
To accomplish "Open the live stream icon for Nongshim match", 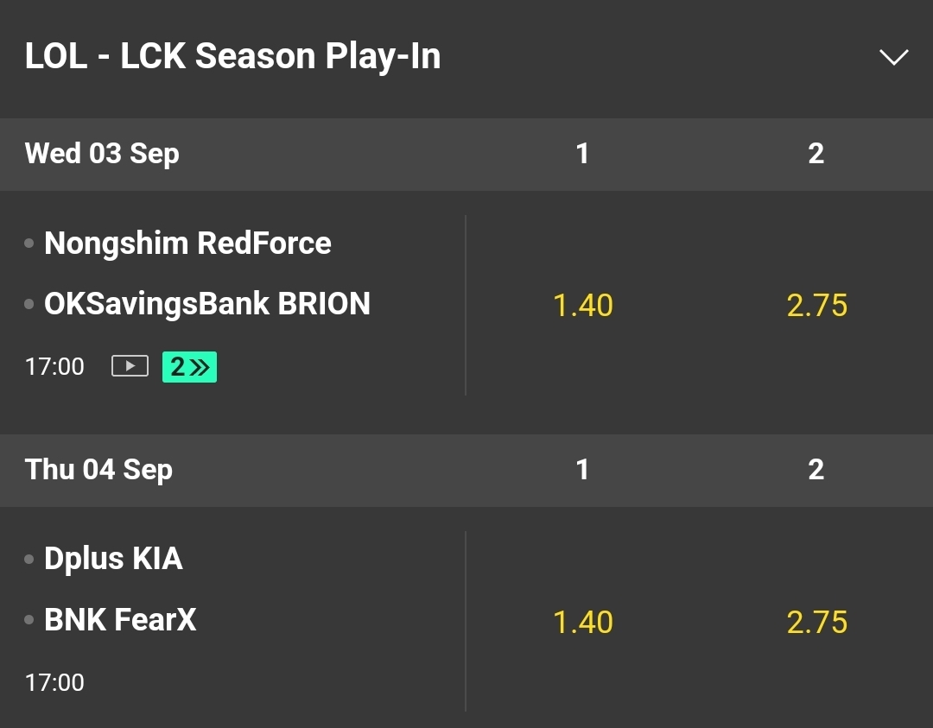I will click(x=130, y=366).
